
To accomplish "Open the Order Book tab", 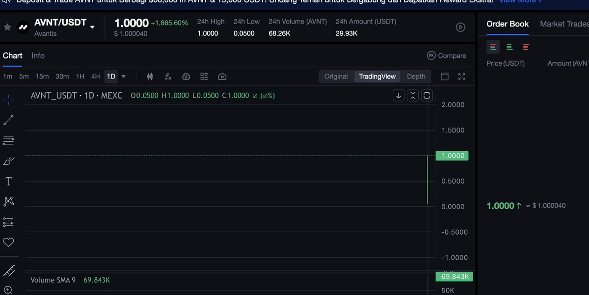I will tap(508, 24).
